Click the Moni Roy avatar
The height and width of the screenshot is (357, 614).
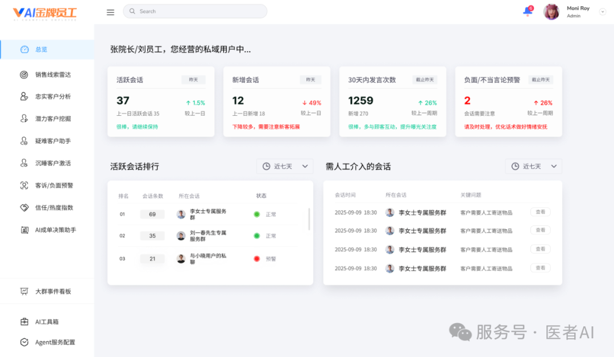coord(551,12)
